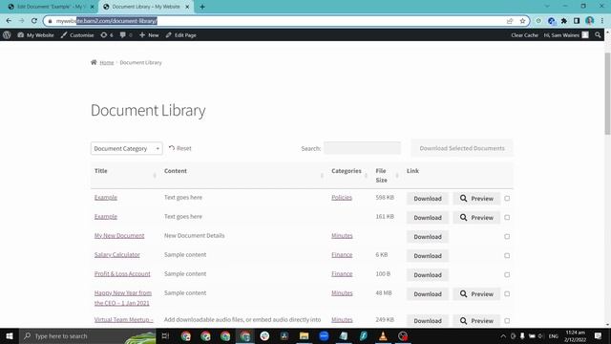
Task: Select the Virtual Team Meetup row checkbox
Action: point(507,321)
